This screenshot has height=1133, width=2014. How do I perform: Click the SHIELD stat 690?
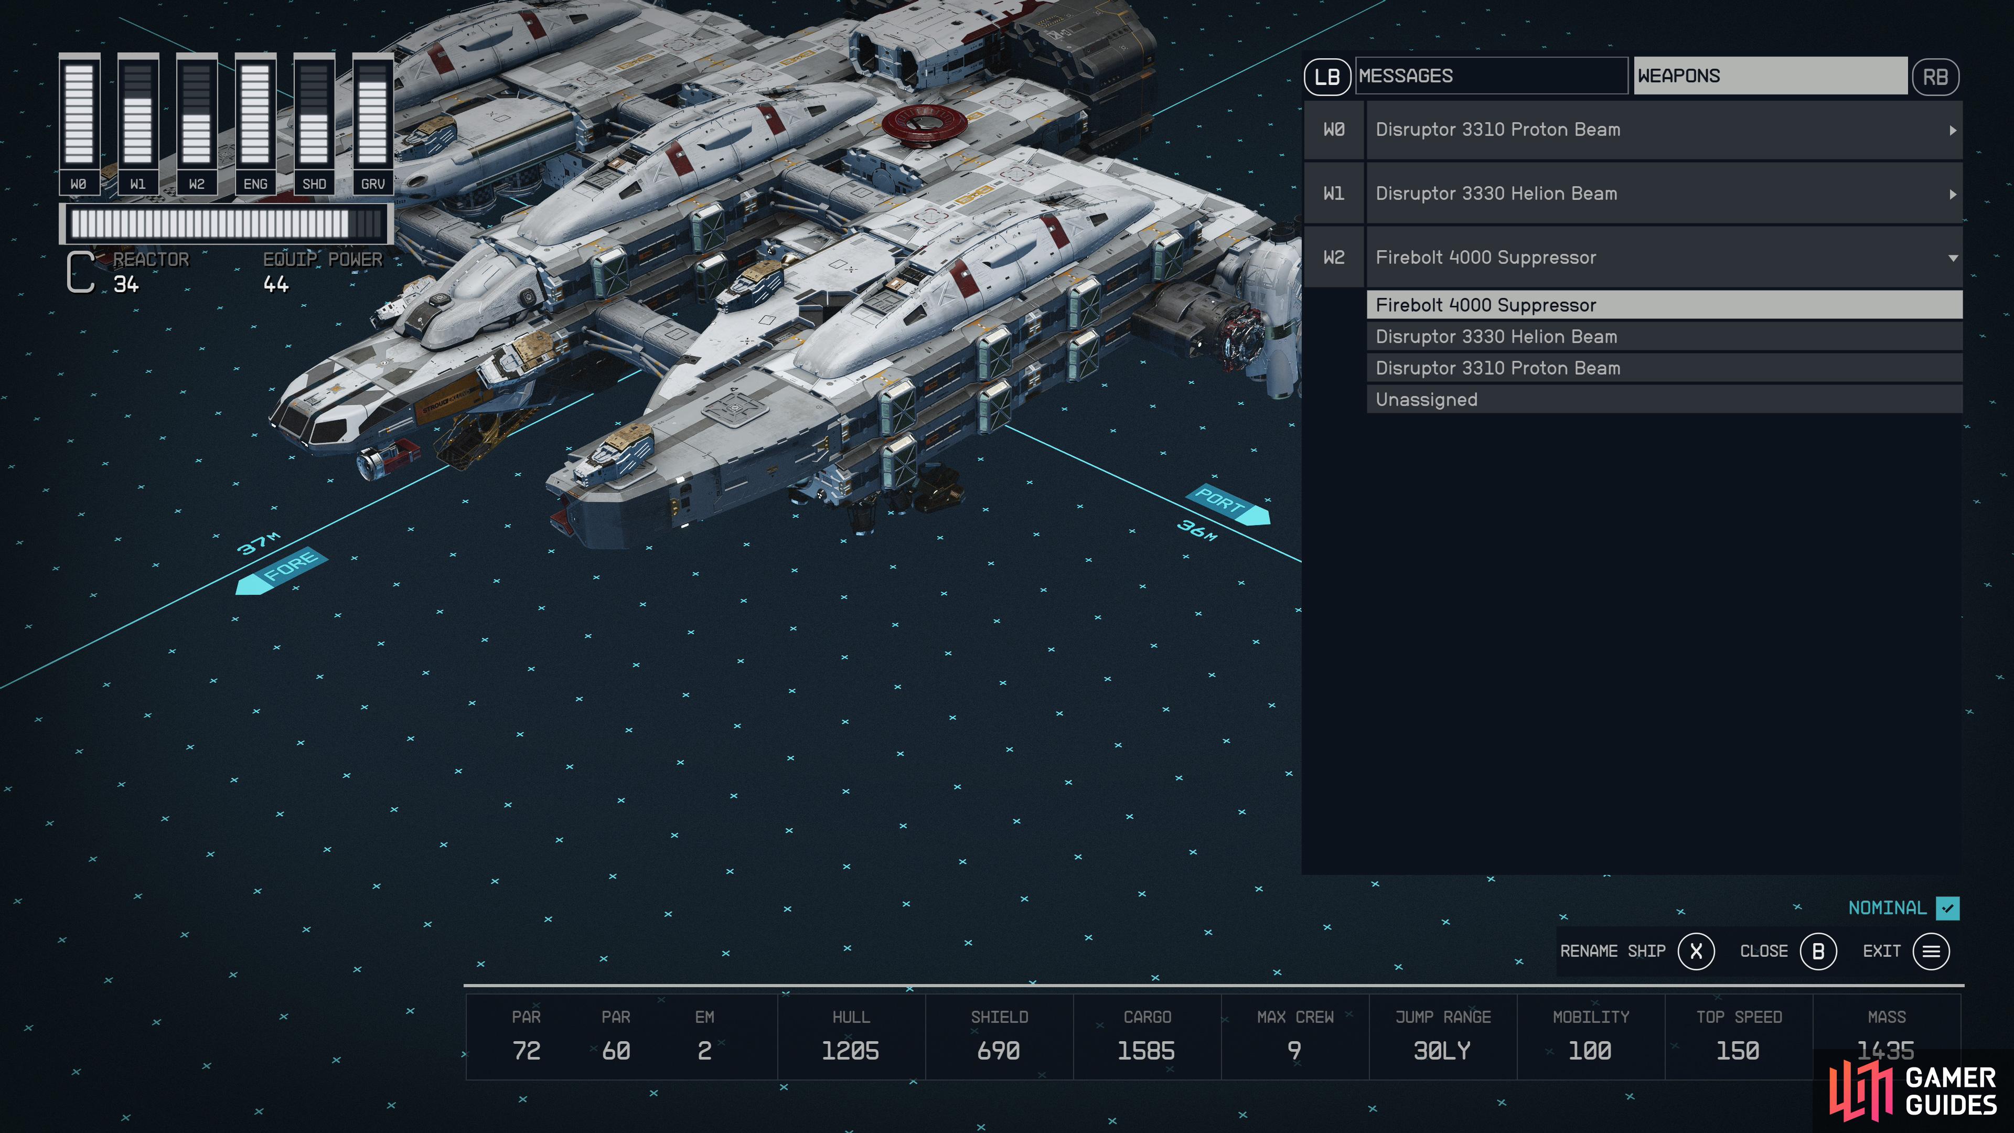click(x=999, y=1051)
